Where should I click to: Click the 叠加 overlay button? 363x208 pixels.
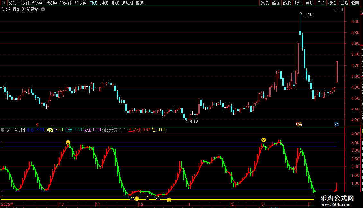pos(276,3)
